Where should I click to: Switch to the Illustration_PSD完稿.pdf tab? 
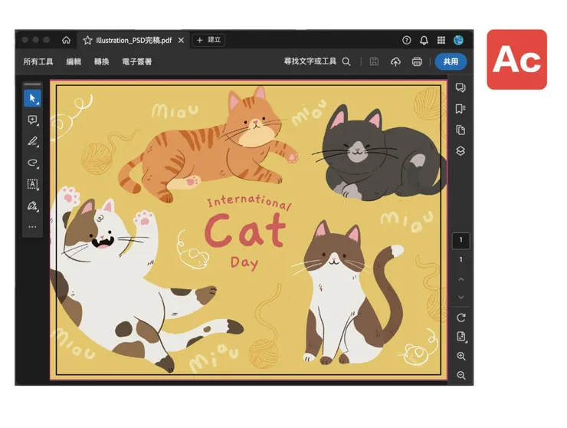click(x=133, y=40)
